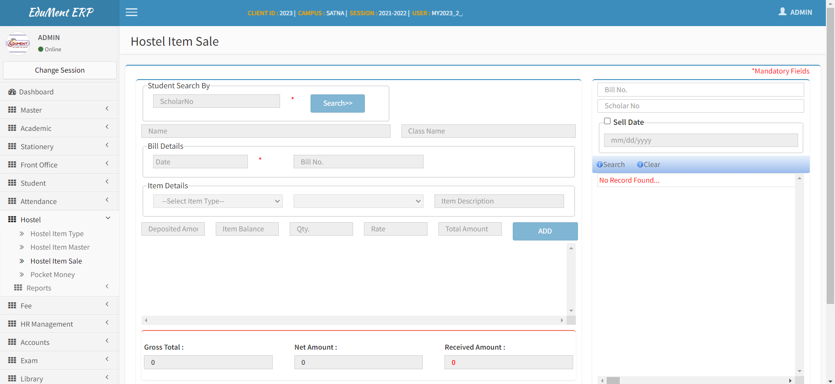Expand the Stationery sidebar menu

click(59, 147)
